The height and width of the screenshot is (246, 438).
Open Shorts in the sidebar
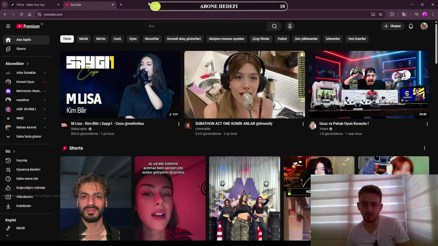click(26, 49)
